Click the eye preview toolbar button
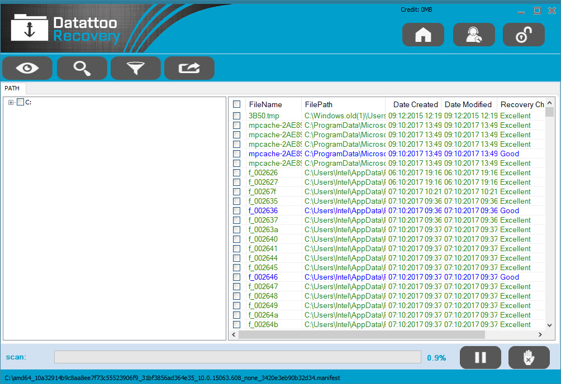Image resolution: width=561 pixels, height=384 pixels. click(x=27, y=68)
